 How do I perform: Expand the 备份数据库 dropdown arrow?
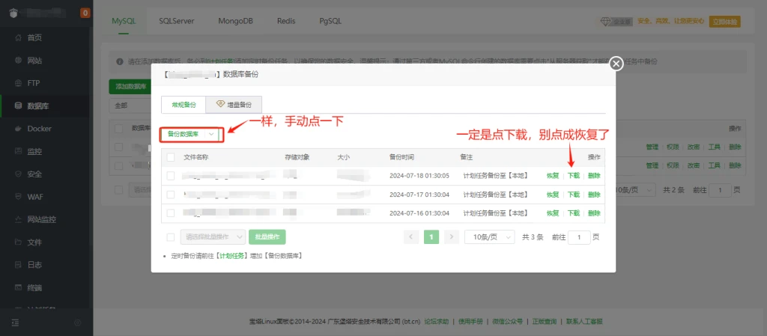click(x=212, y=134)
